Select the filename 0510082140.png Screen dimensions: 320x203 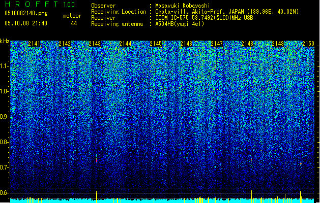[26, 13]
